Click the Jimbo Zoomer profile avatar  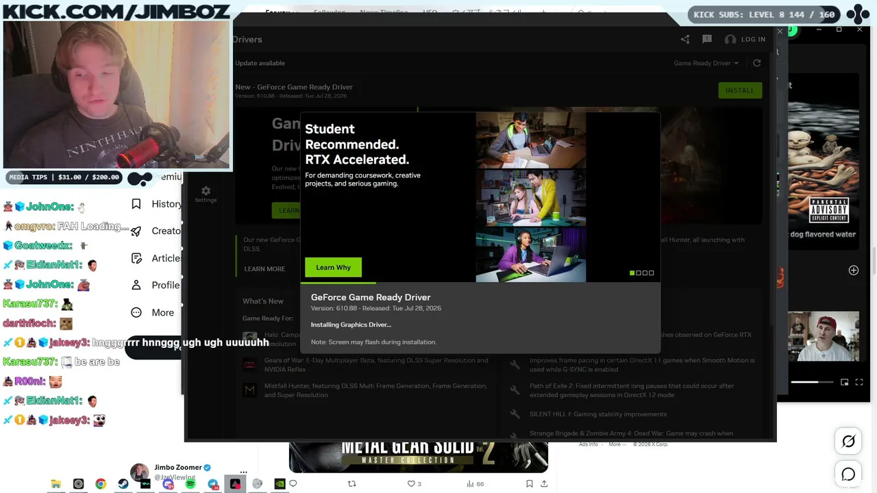pos(140,472)
